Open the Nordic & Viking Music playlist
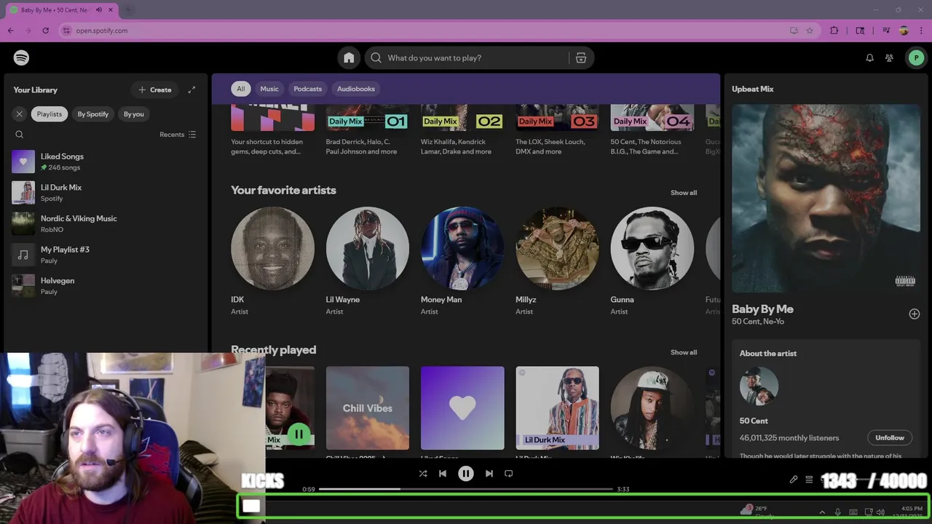The height and width of the screenshot is (524, 932). (104, 223)
